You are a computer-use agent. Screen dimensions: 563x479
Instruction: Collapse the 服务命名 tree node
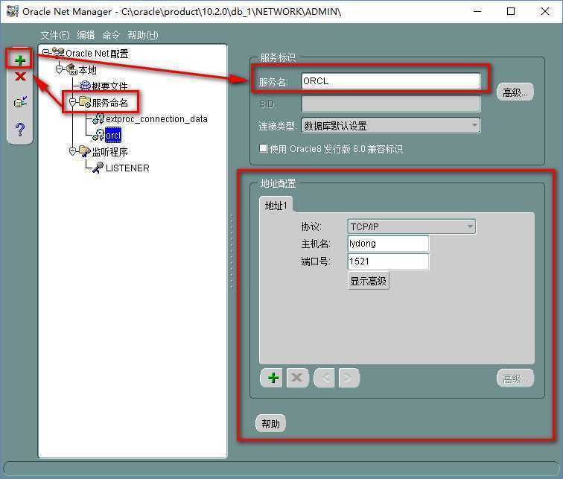[72, 102]
